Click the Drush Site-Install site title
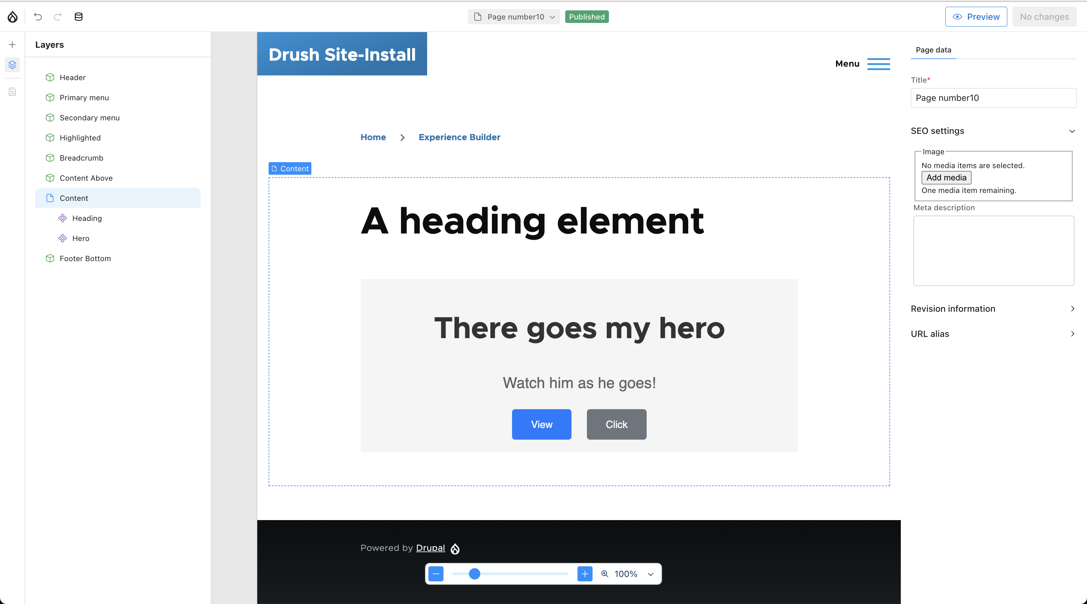 point(342,54)
